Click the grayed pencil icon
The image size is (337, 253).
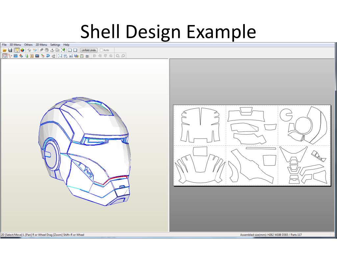point(41,50)
